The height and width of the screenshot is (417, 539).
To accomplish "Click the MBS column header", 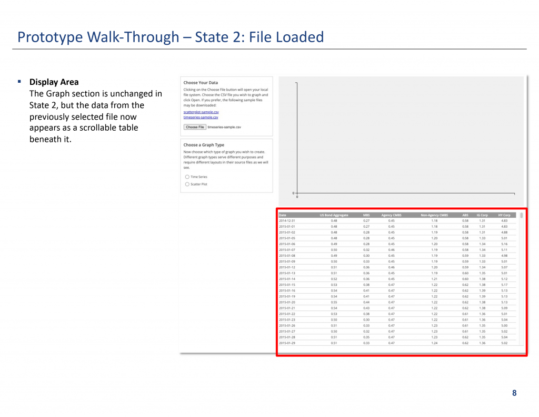I will click(x=366, y=215).
